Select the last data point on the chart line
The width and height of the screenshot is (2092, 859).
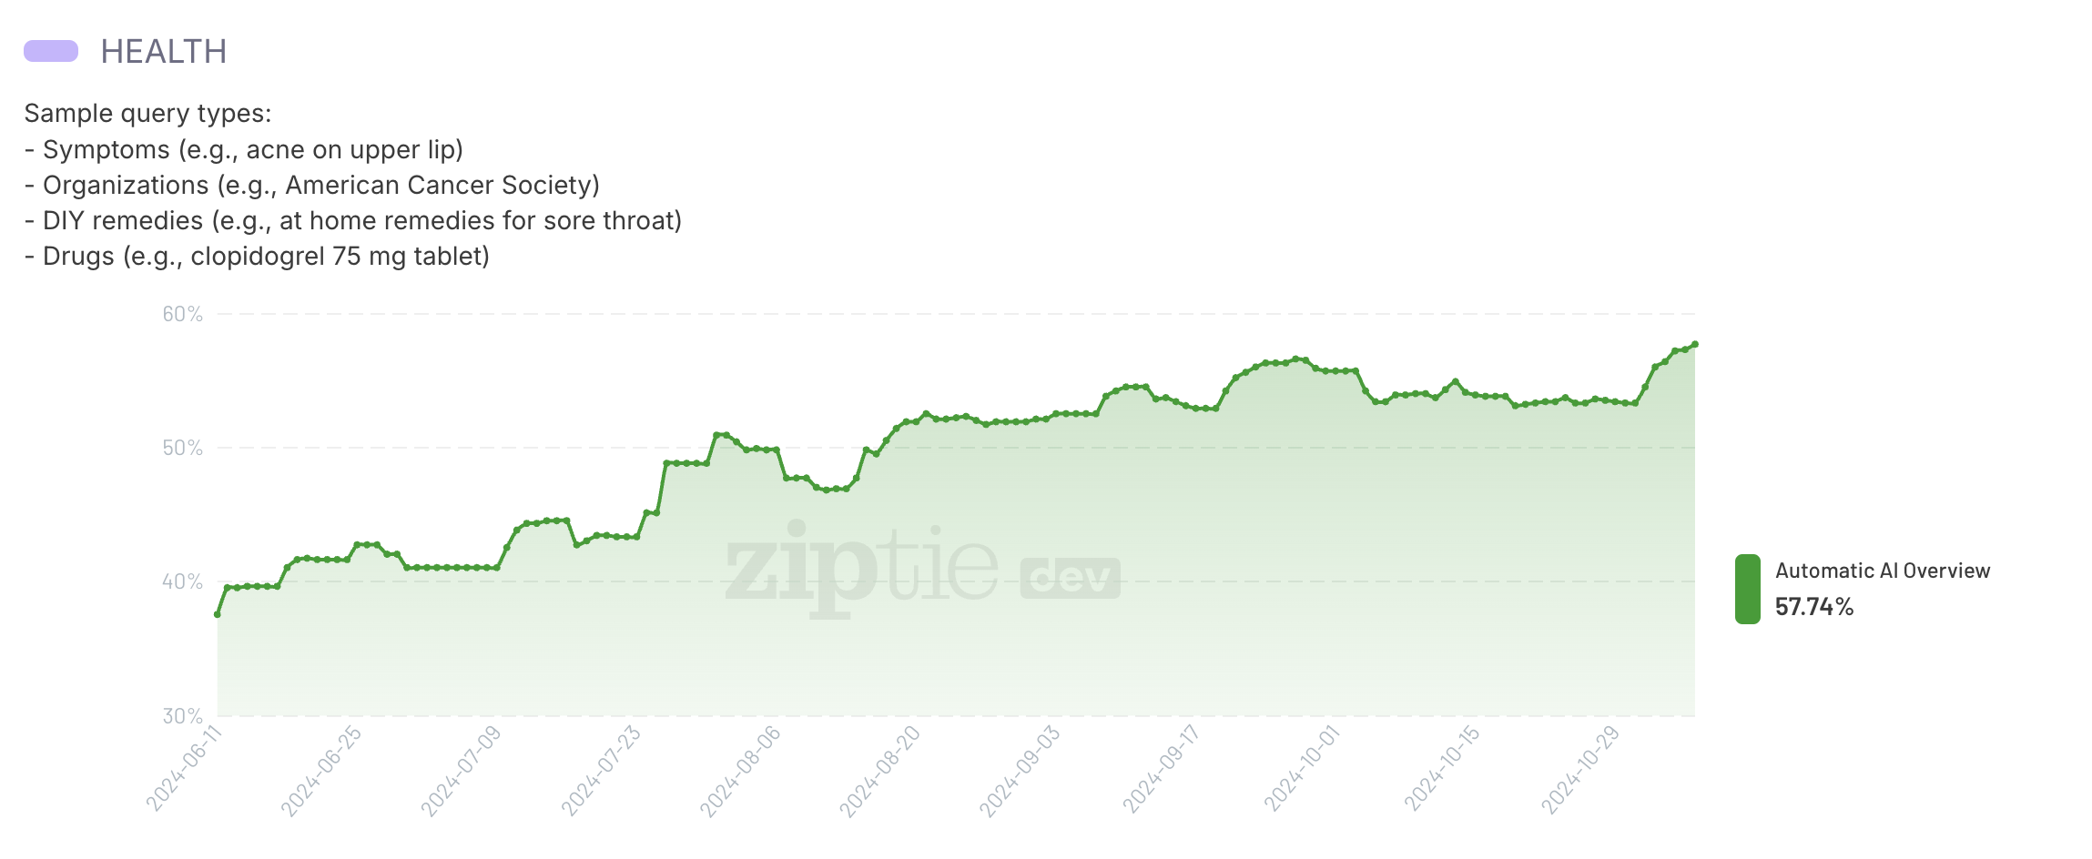pyautogui.click(x=1694, y=344)
